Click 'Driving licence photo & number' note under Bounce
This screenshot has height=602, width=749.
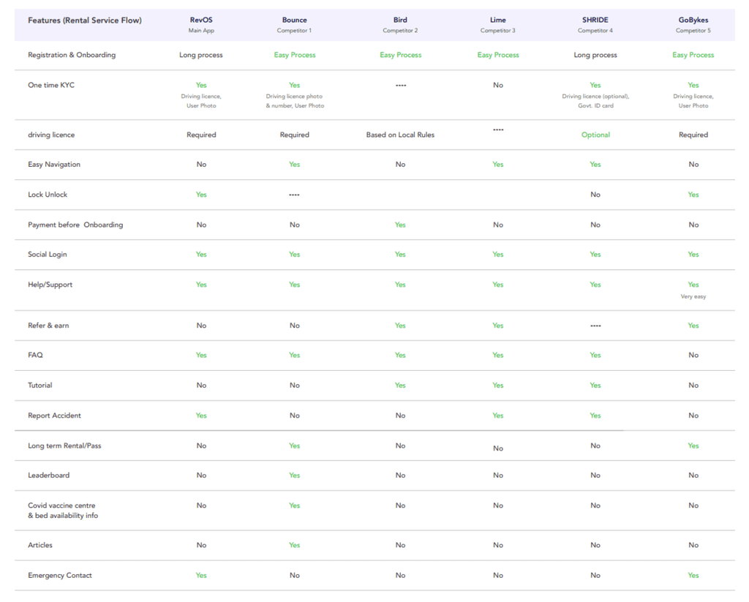295,101
